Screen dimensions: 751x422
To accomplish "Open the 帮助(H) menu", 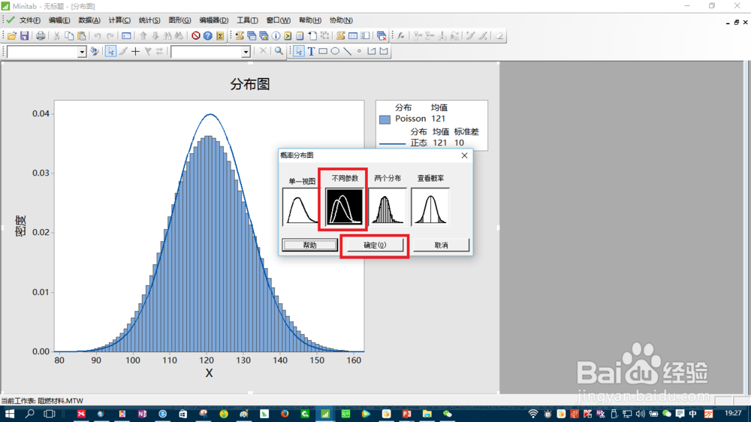I will pos(310,20).
